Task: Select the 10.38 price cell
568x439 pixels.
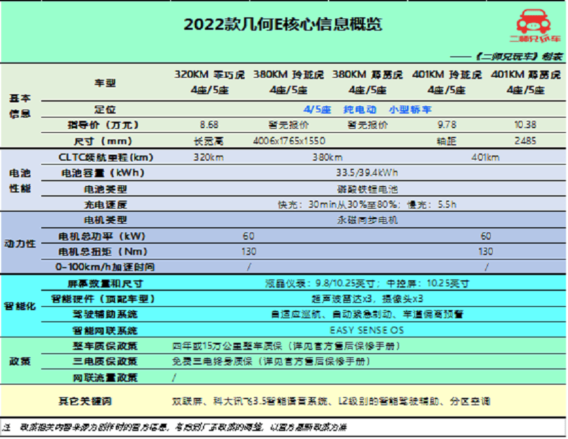Action: (525, 125)
